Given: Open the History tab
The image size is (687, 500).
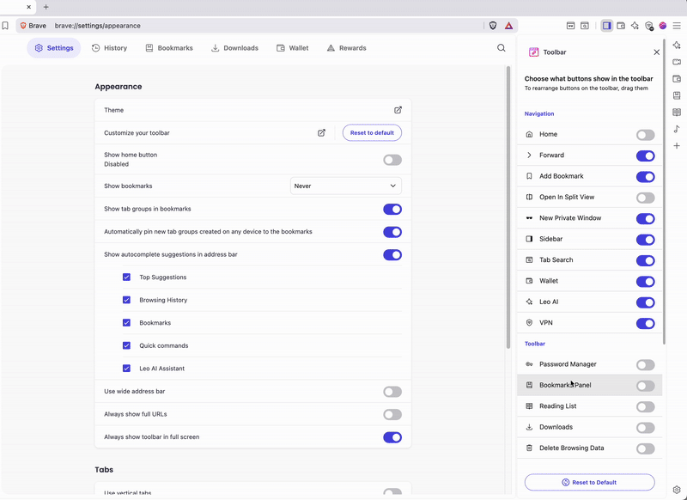Looking at the screenshot, I should click(110, 48).
